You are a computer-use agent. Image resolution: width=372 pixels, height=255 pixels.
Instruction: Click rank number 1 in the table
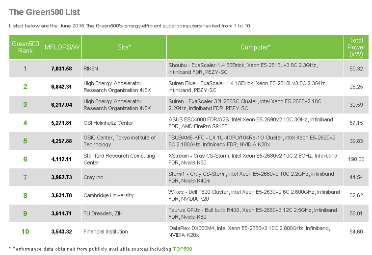tap(26, 69)
